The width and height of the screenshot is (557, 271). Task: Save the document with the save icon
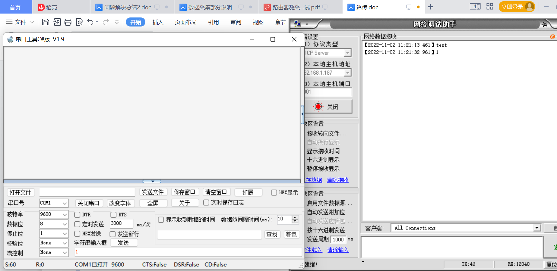[x=46, y=22]
